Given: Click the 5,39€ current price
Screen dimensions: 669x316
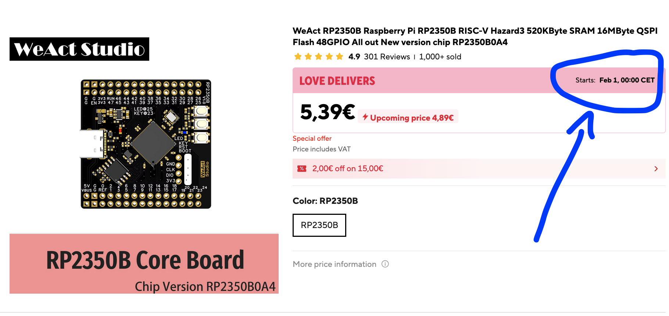Looking at the screenshot, I should (327, 112).
